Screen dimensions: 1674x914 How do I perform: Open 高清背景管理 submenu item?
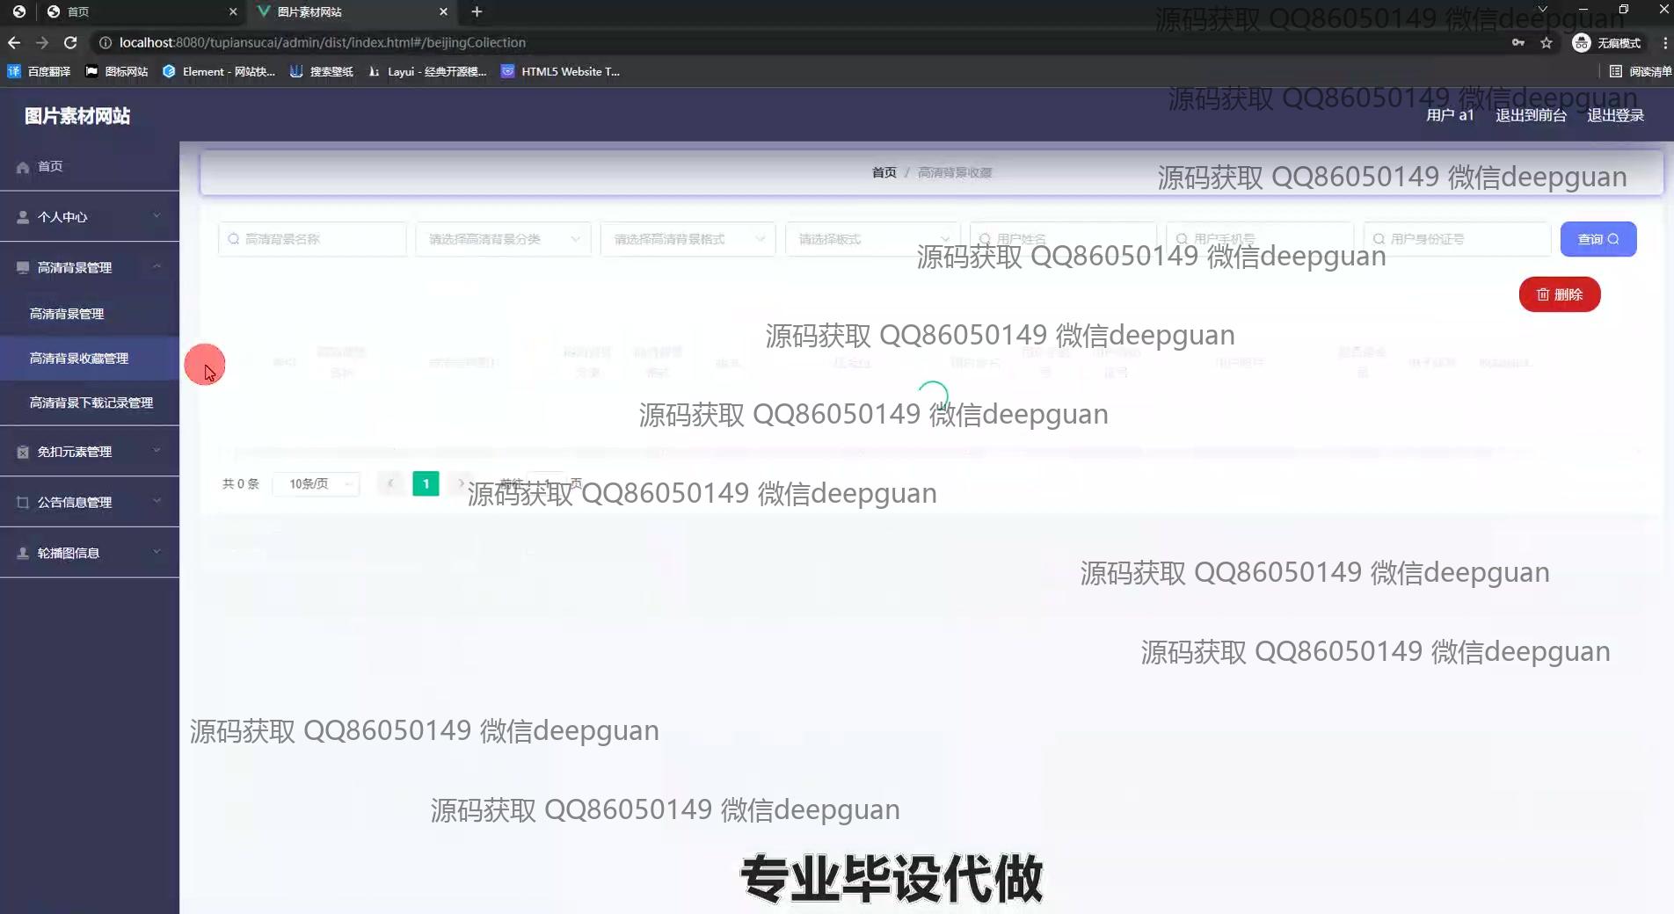(x=90, y=313)
